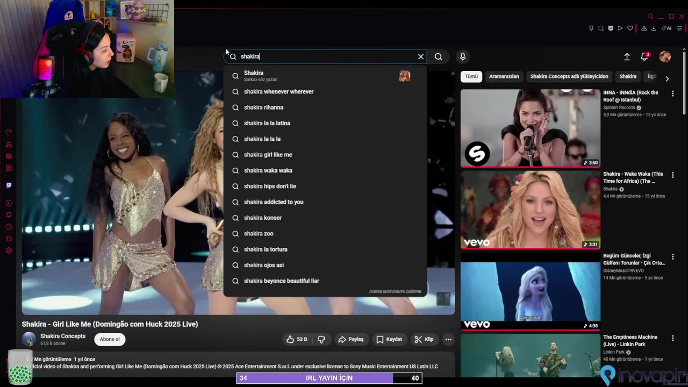The height and width of the screenshot is (387, 688).
Task: Open more actions three-dot button under video
Action: (448, 339)
